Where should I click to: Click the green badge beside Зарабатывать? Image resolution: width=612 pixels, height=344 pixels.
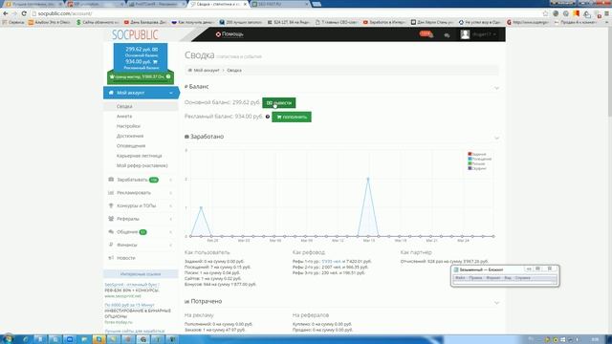[154, 180]
